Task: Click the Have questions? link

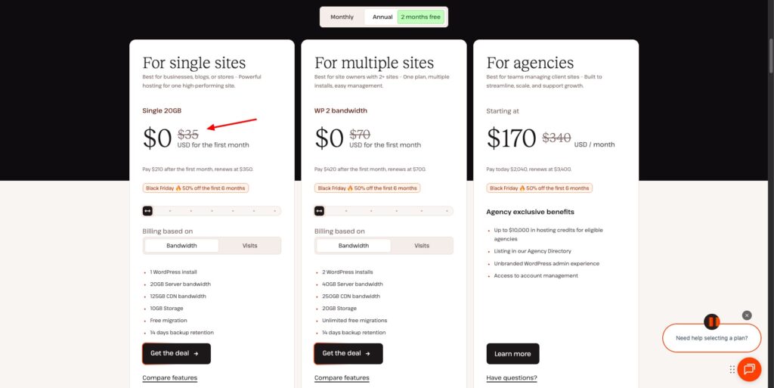Action: pos(512,377)
